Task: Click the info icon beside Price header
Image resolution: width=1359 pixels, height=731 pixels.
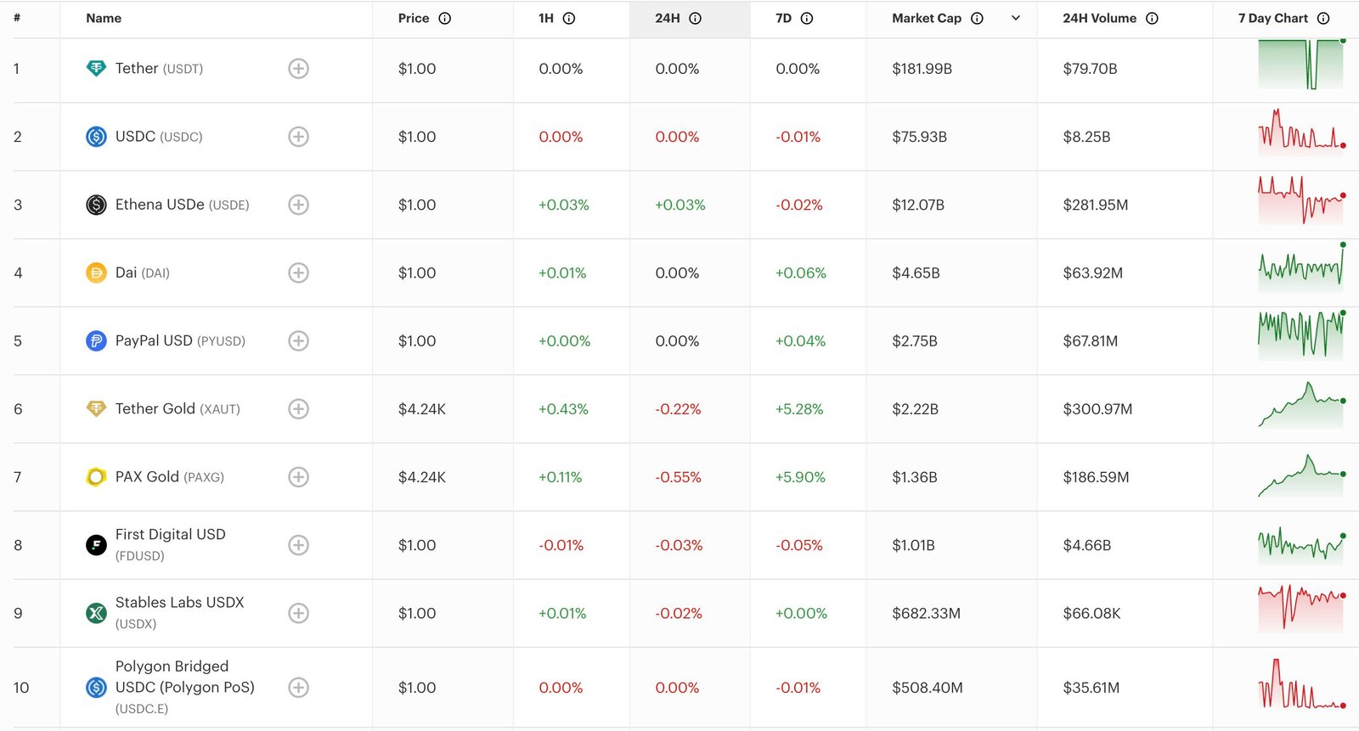Action: click(x=445, y=19)
